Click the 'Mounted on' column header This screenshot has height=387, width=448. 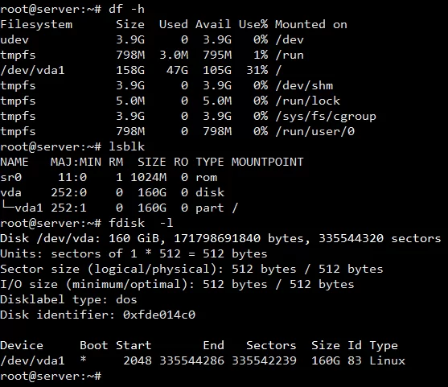(x=311, y=24)
